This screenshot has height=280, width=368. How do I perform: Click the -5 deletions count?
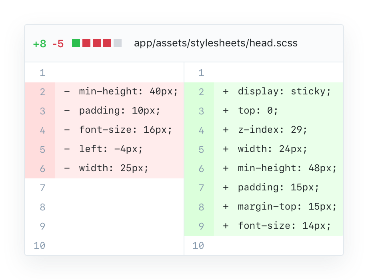(x=58, y=44)
